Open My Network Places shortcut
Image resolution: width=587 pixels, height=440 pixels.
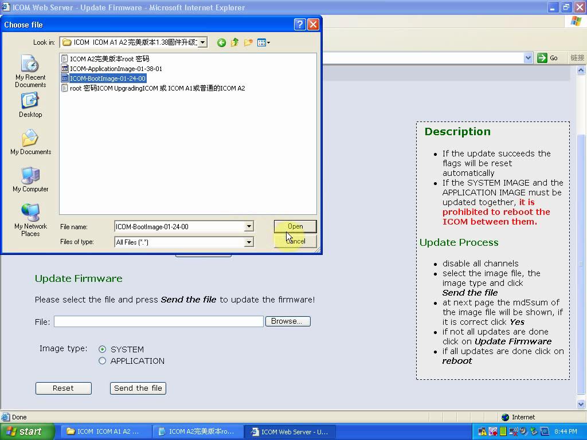(x=30, y=220)
